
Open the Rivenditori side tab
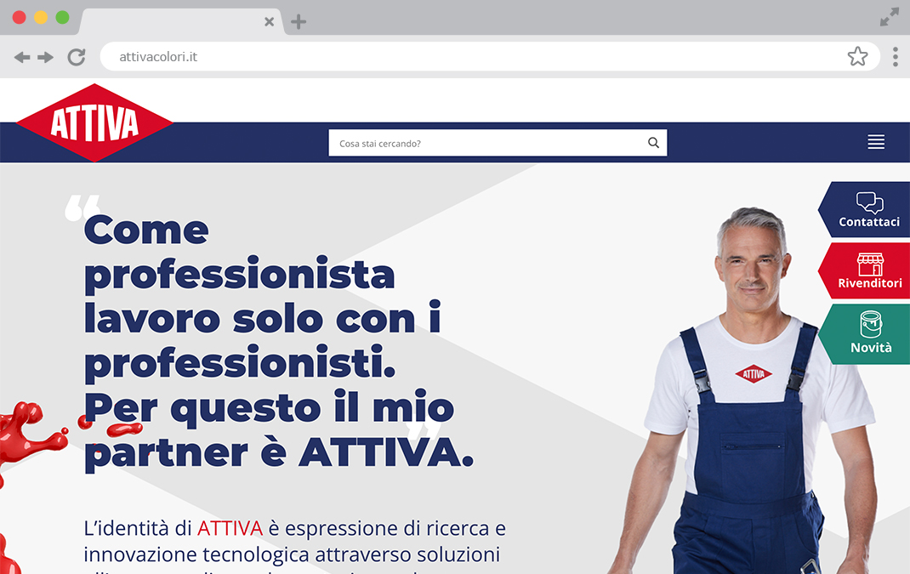tap(864, 270)
